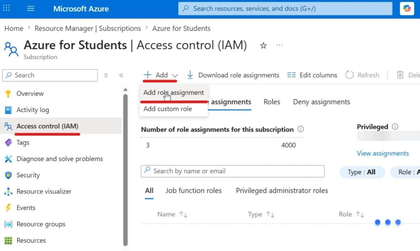The image size is (420, 251).
Task: Click the Delete trash icon in toolbar
Action: pyautogui.click(x=400, y=75)
